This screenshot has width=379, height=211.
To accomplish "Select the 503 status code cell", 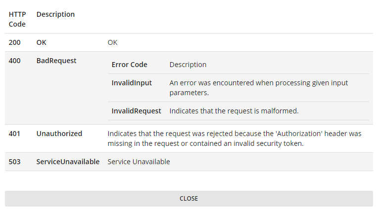I will click(x=15, y=162).
